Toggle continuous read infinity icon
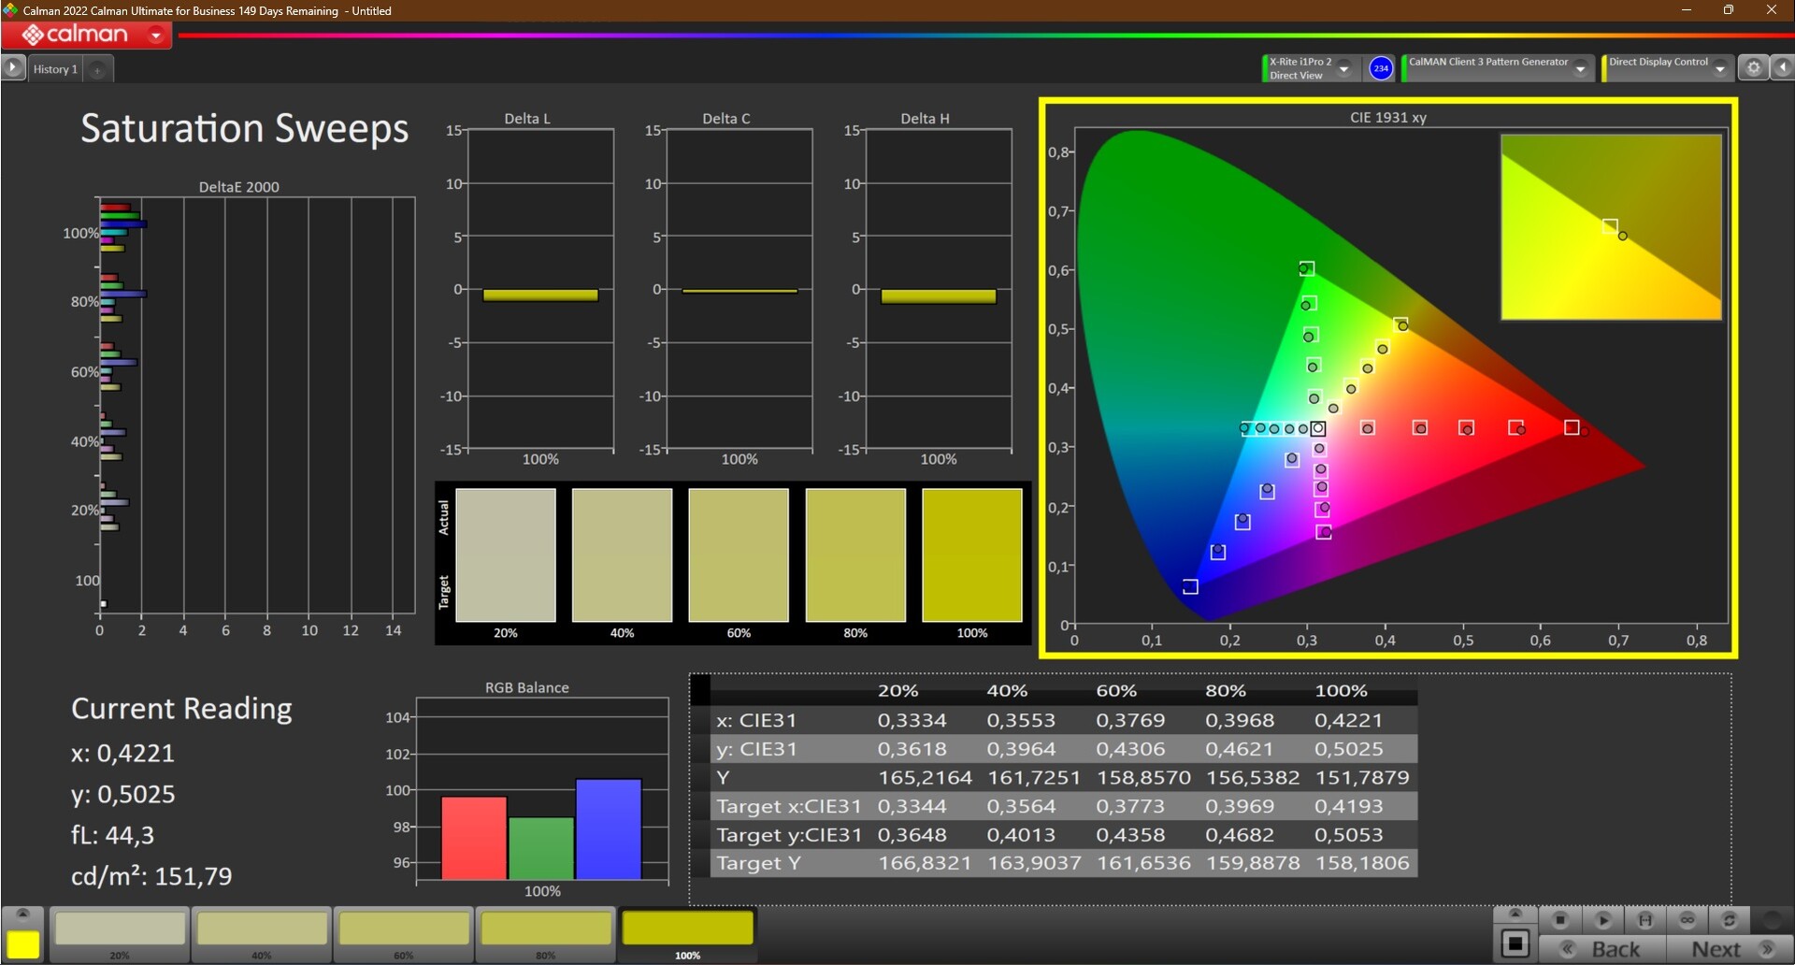The height and width of the screenshot is (965, 1795). coord(1687,920)
